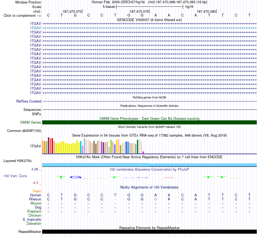Open the Short Genetic Variants dbSNP 155 title

(x=149, y=127)
